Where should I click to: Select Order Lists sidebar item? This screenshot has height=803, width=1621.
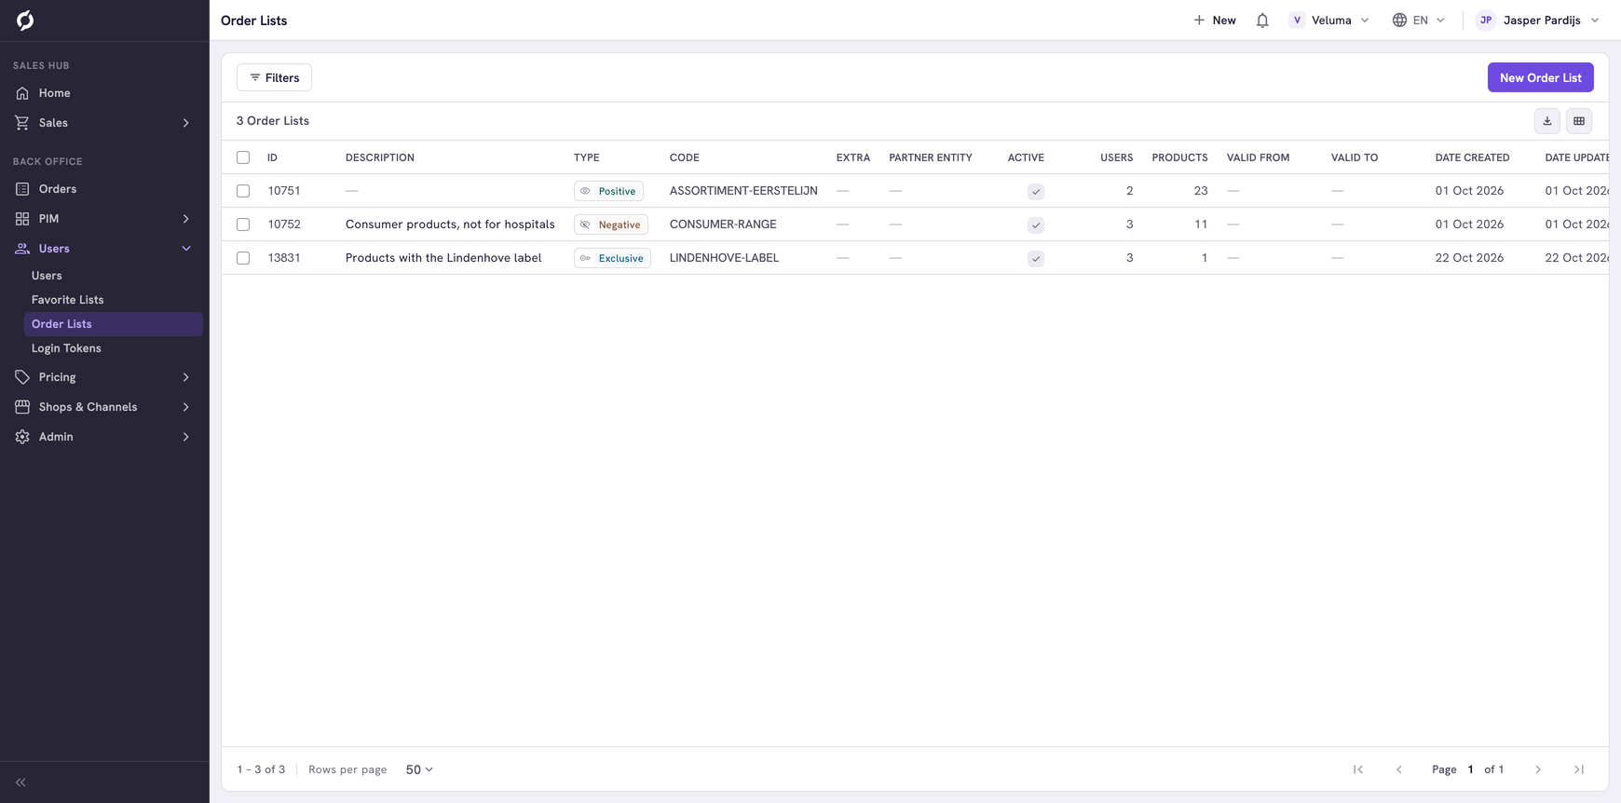[114, 324]
